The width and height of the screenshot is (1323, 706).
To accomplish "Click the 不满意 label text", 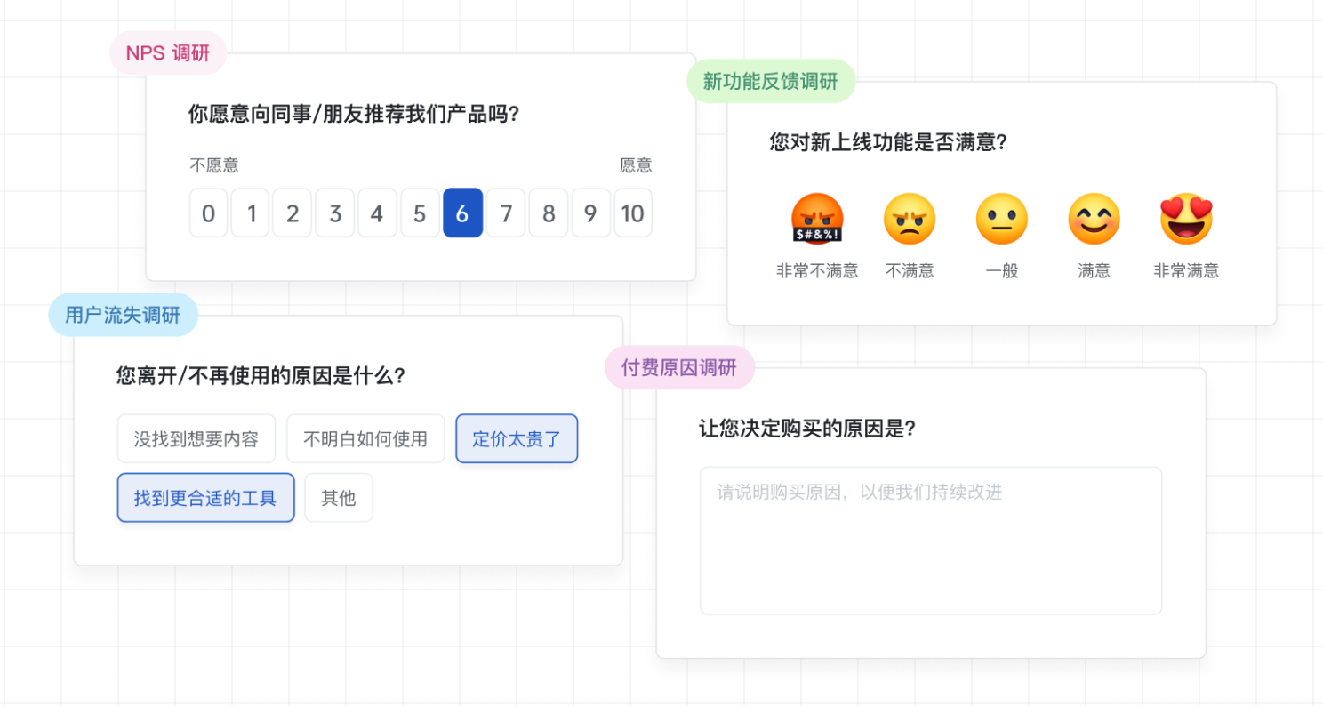I will coord(910,271).
